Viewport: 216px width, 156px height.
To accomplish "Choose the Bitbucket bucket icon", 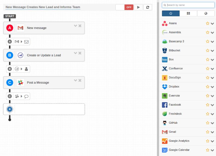I will pyautogui.click(x=165, y=51).
